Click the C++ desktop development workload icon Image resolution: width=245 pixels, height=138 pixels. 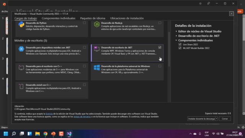coord(21,67)
